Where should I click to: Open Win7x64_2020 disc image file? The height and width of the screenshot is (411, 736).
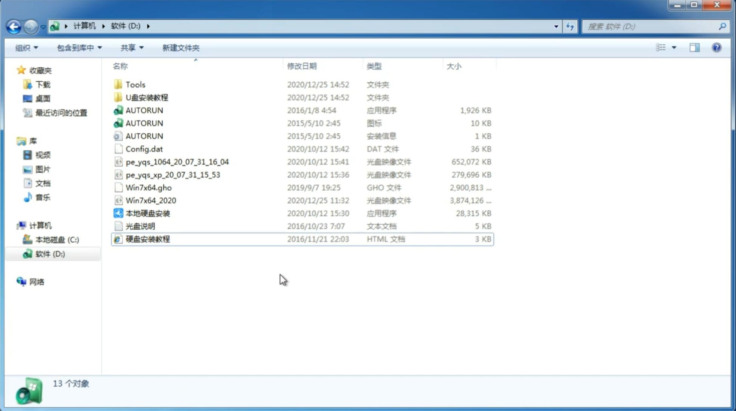coord(150,201)
